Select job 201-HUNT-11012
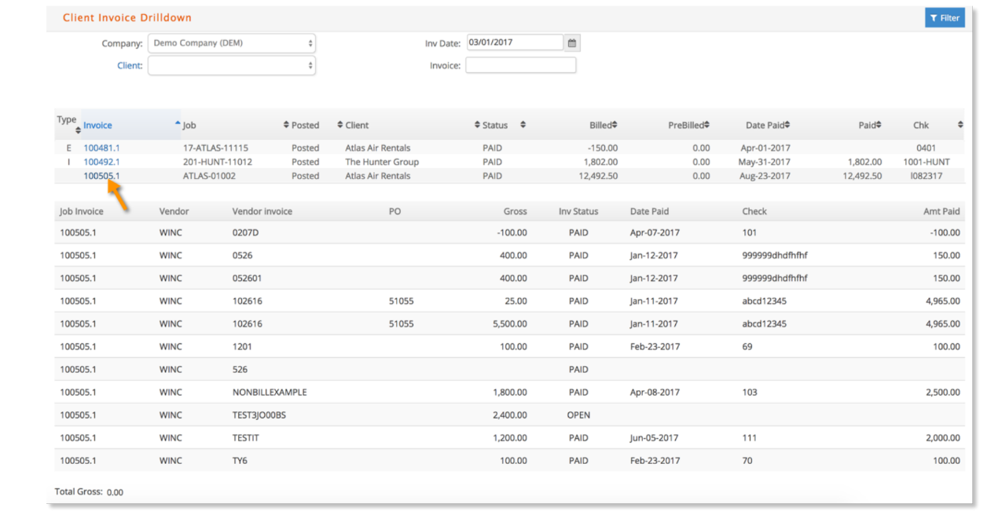The image size is (1002, 515). click(218, 162)
